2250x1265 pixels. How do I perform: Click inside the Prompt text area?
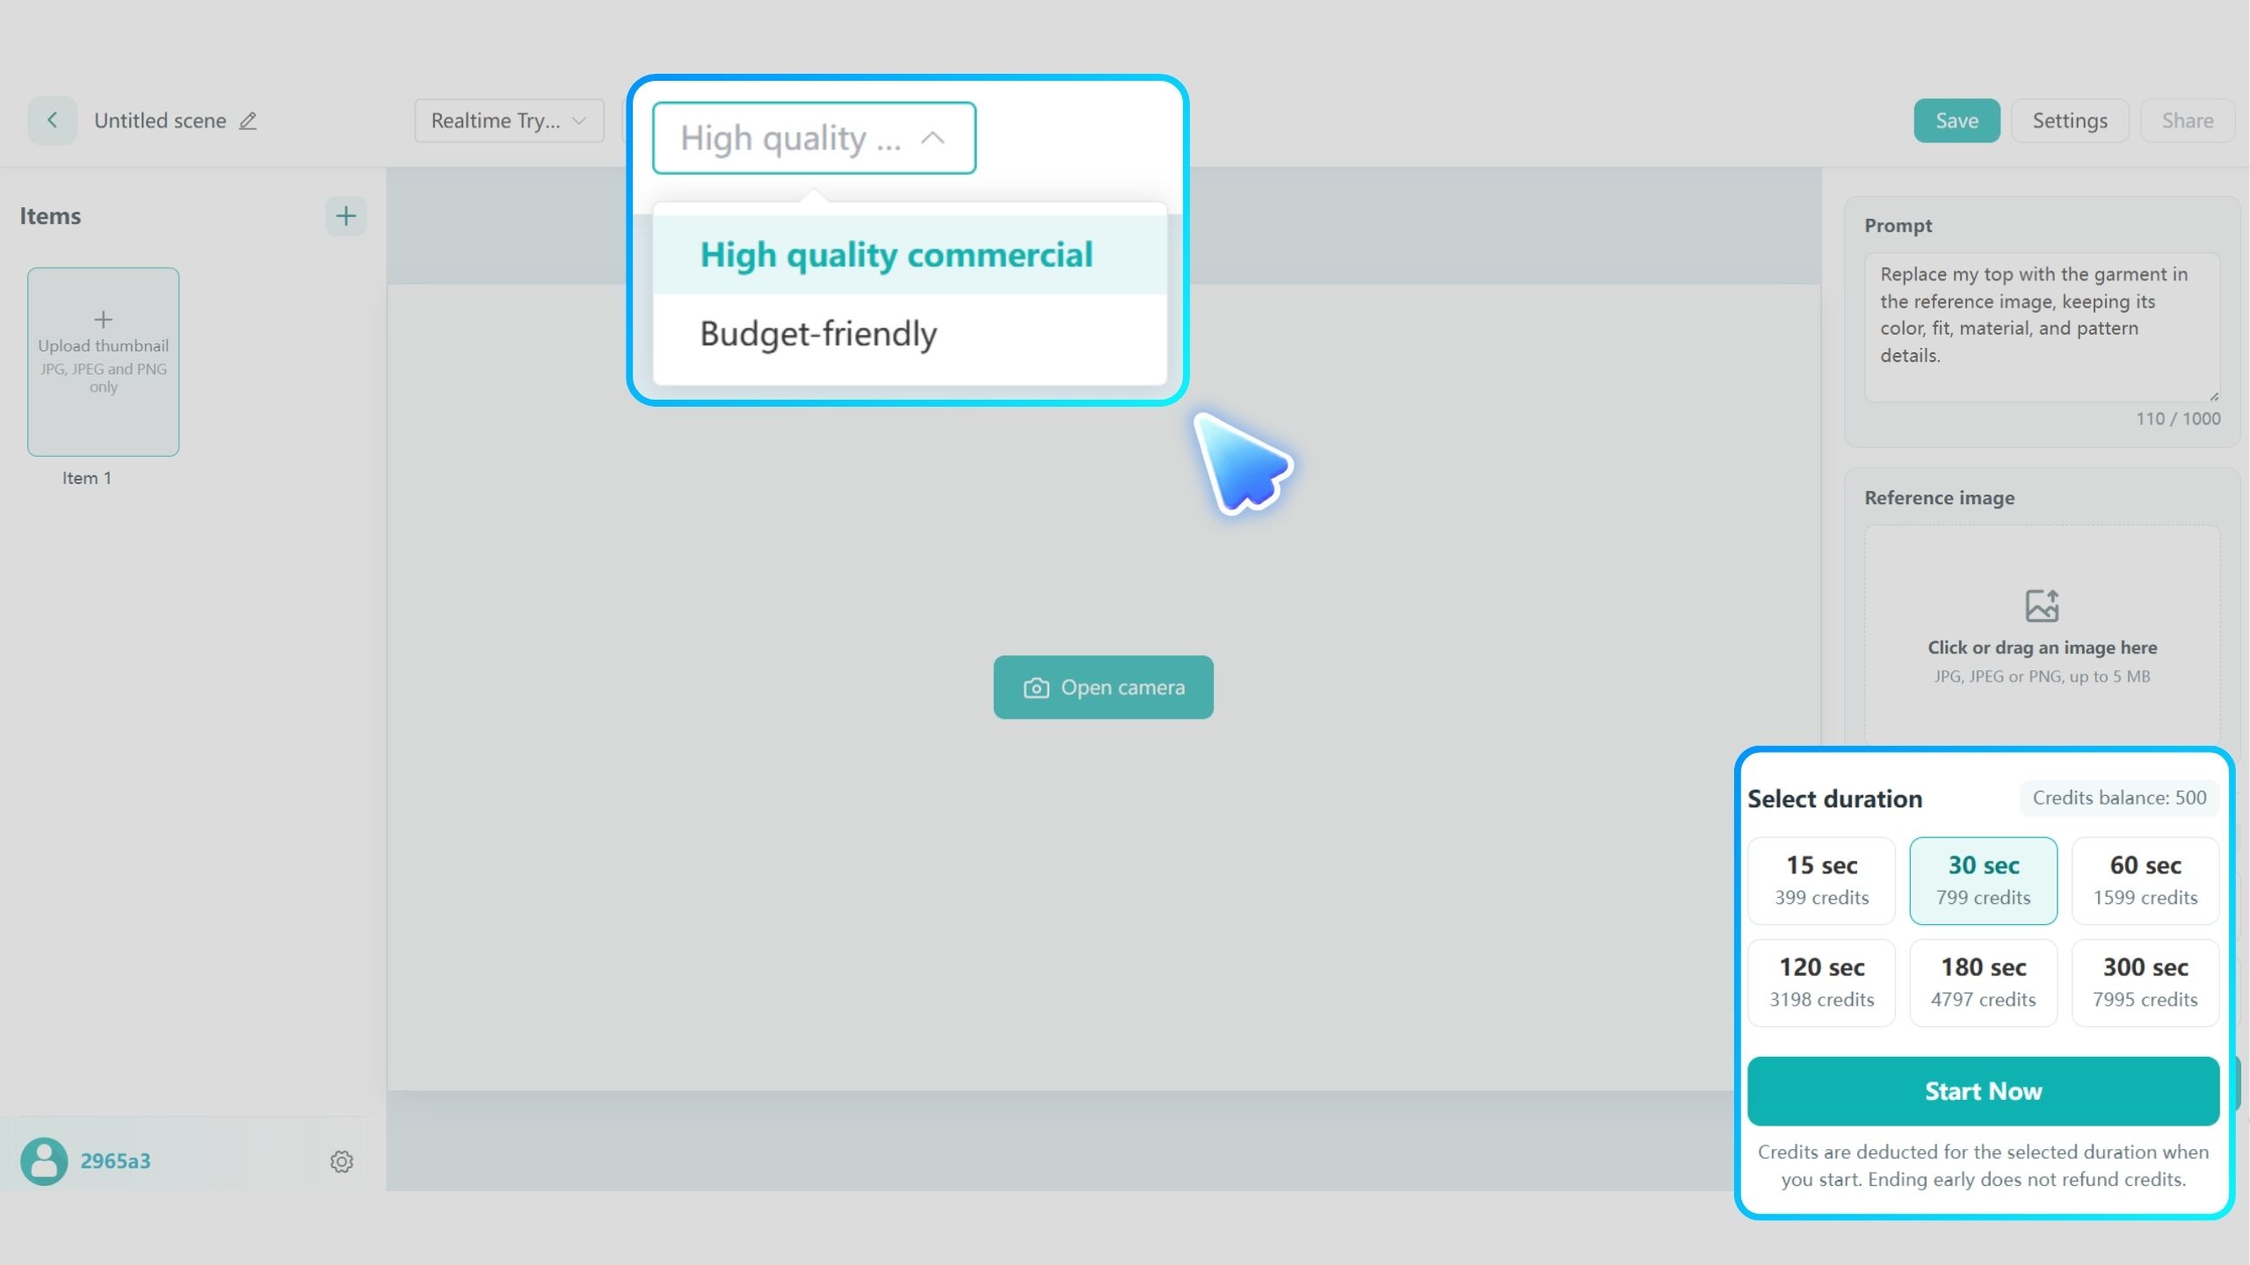pos(2042,328)
